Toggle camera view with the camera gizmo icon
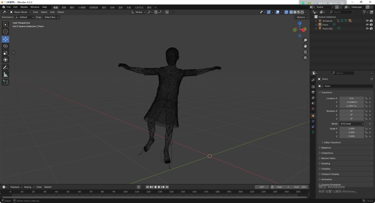 (x=305, y=52)
